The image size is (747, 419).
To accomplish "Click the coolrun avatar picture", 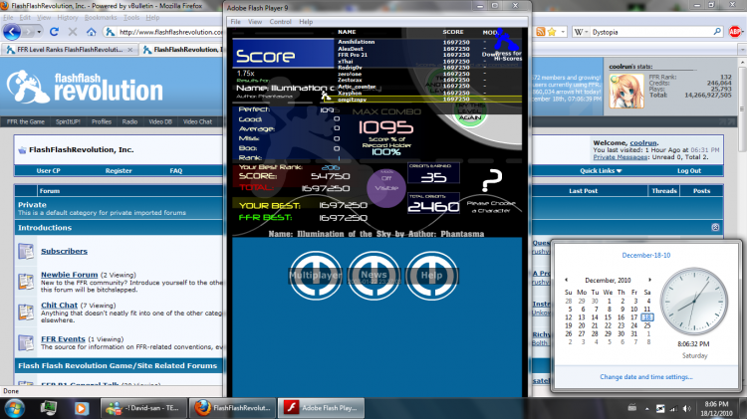I will coord(626,91).
